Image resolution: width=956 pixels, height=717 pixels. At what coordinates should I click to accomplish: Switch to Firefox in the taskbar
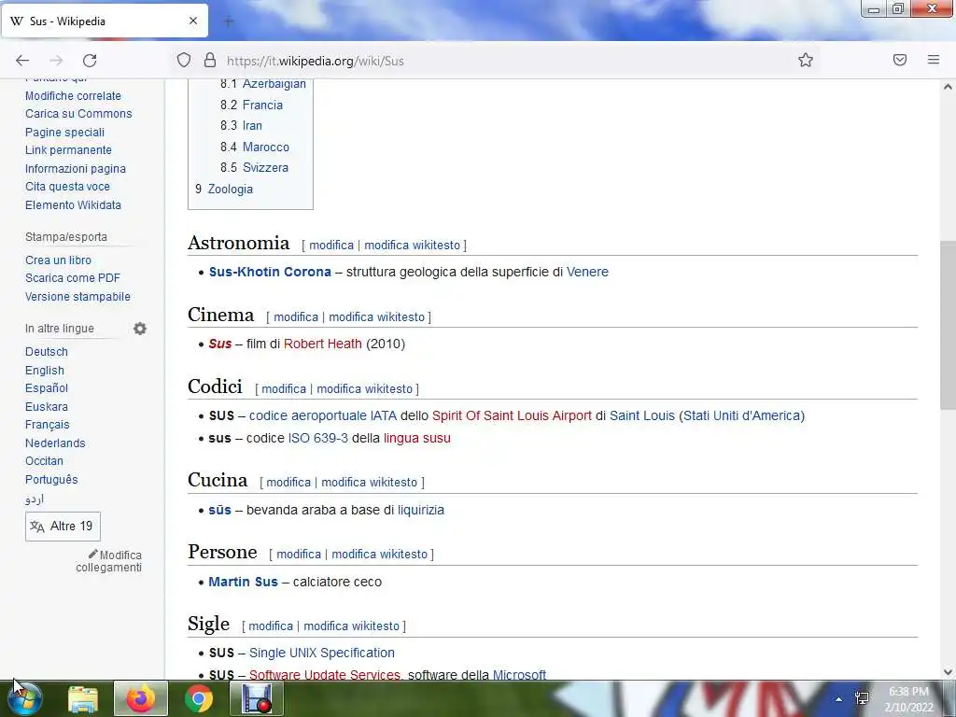(141, 698)
